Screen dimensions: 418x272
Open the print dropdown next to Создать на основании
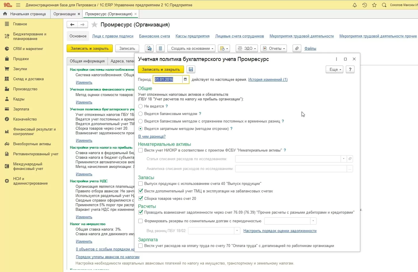click(224, 48)
